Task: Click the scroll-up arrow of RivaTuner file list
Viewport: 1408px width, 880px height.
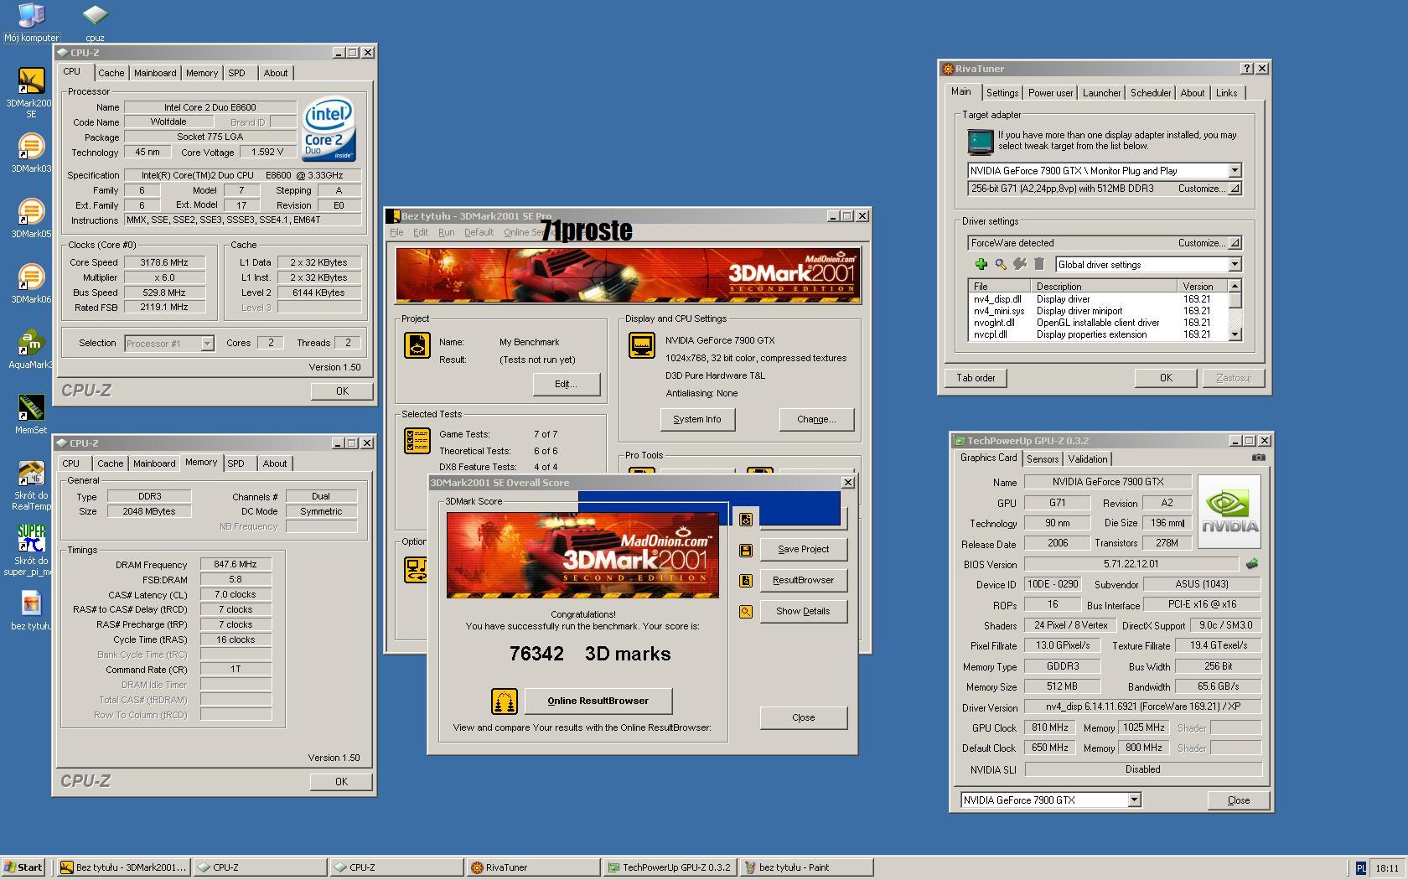Action: pyautogui.click(x=1235, y=286)
